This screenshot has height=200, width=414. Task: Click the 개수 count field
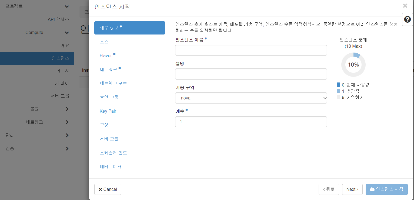[x=251, y=122]
